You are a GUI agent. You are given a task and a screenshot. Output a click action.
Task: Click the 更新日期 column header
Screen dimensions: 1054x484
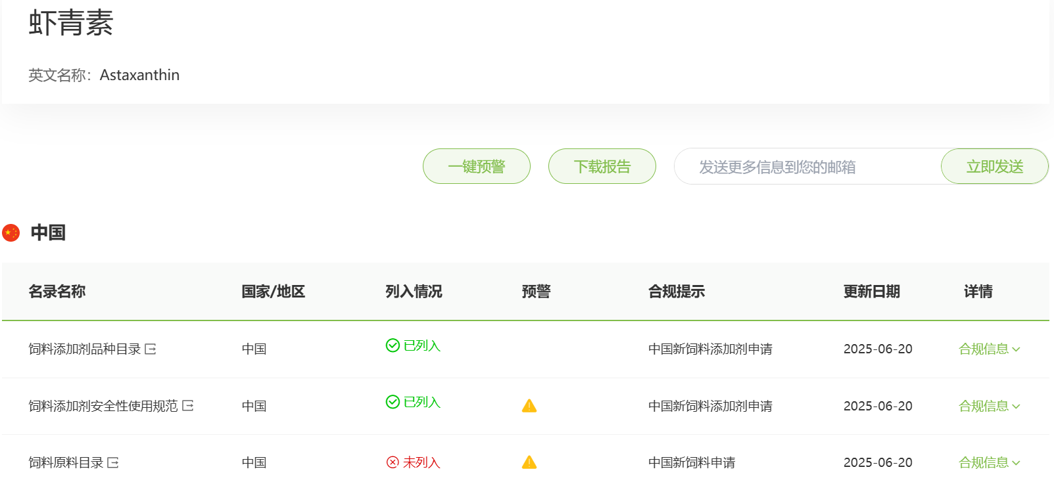pyautogui.click(x=871, y=292)
